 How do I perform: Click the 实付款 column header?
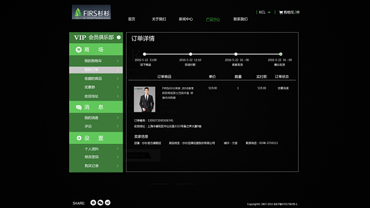pyautogui.click(x=261, y=76)
